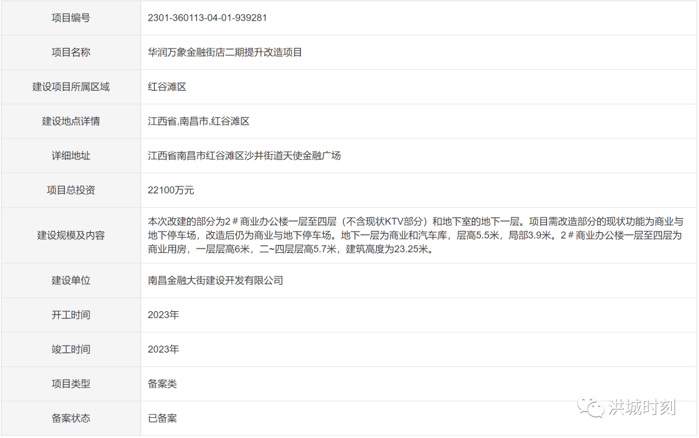Viewport: 699px width, 438px height.
Task: Select the 项目总投资 label cell
Action: tap(71, 190)
